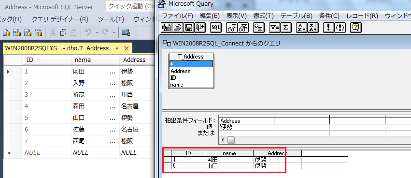Select the WIN2008R2SQL dbo.T_Address tab
Viewport: 411px width, 178px height.
[x=57, y=48]
